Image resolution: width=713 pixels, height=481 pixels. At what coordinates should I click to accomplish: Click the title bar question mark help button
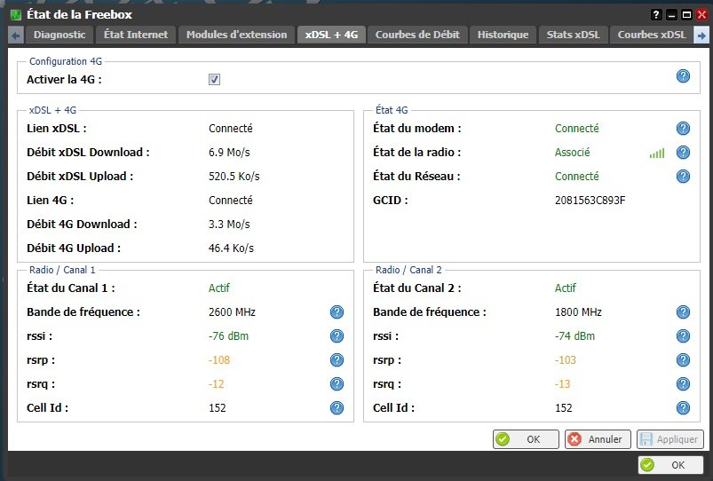coord(656,14)
